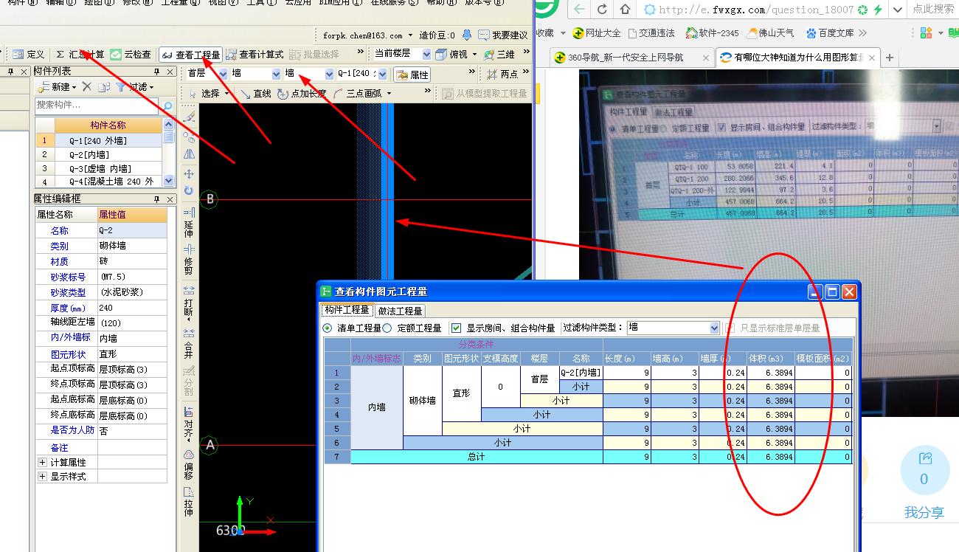
Task: Open 视图 menu in menu bar
Action: click(x=223, y=2)
